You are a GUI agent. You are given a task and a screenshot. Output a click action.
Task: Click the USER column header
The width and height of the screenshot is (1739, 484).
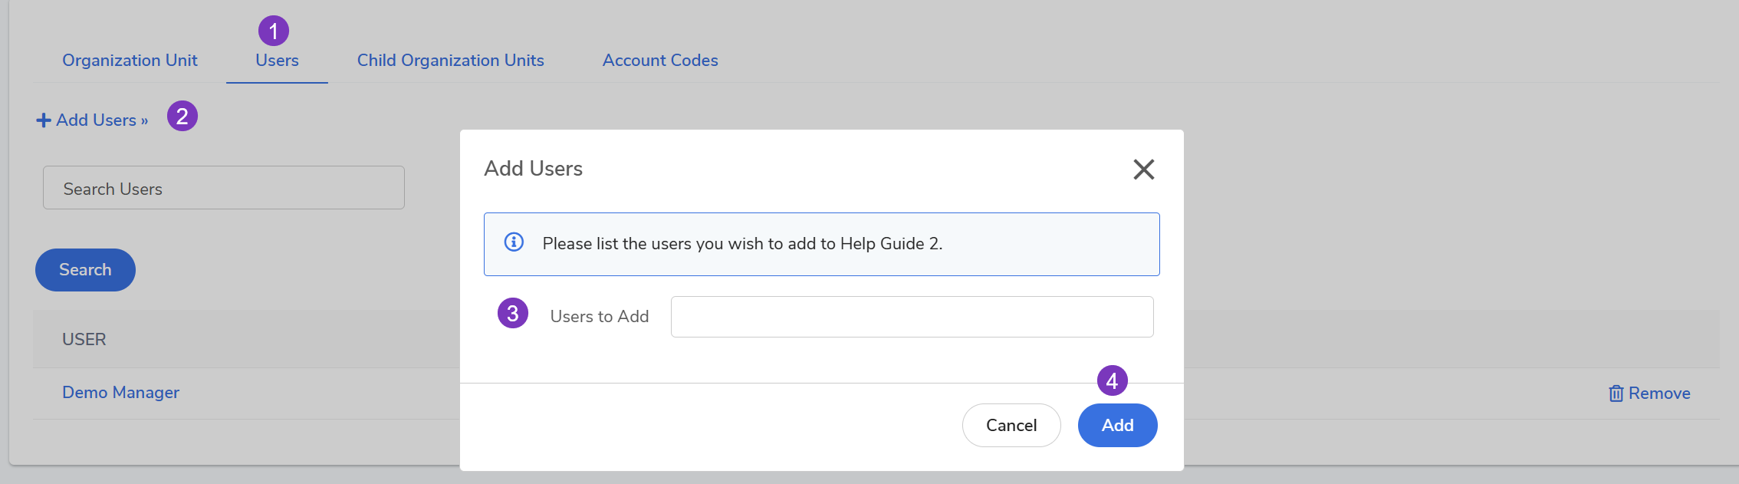point(84,339)
